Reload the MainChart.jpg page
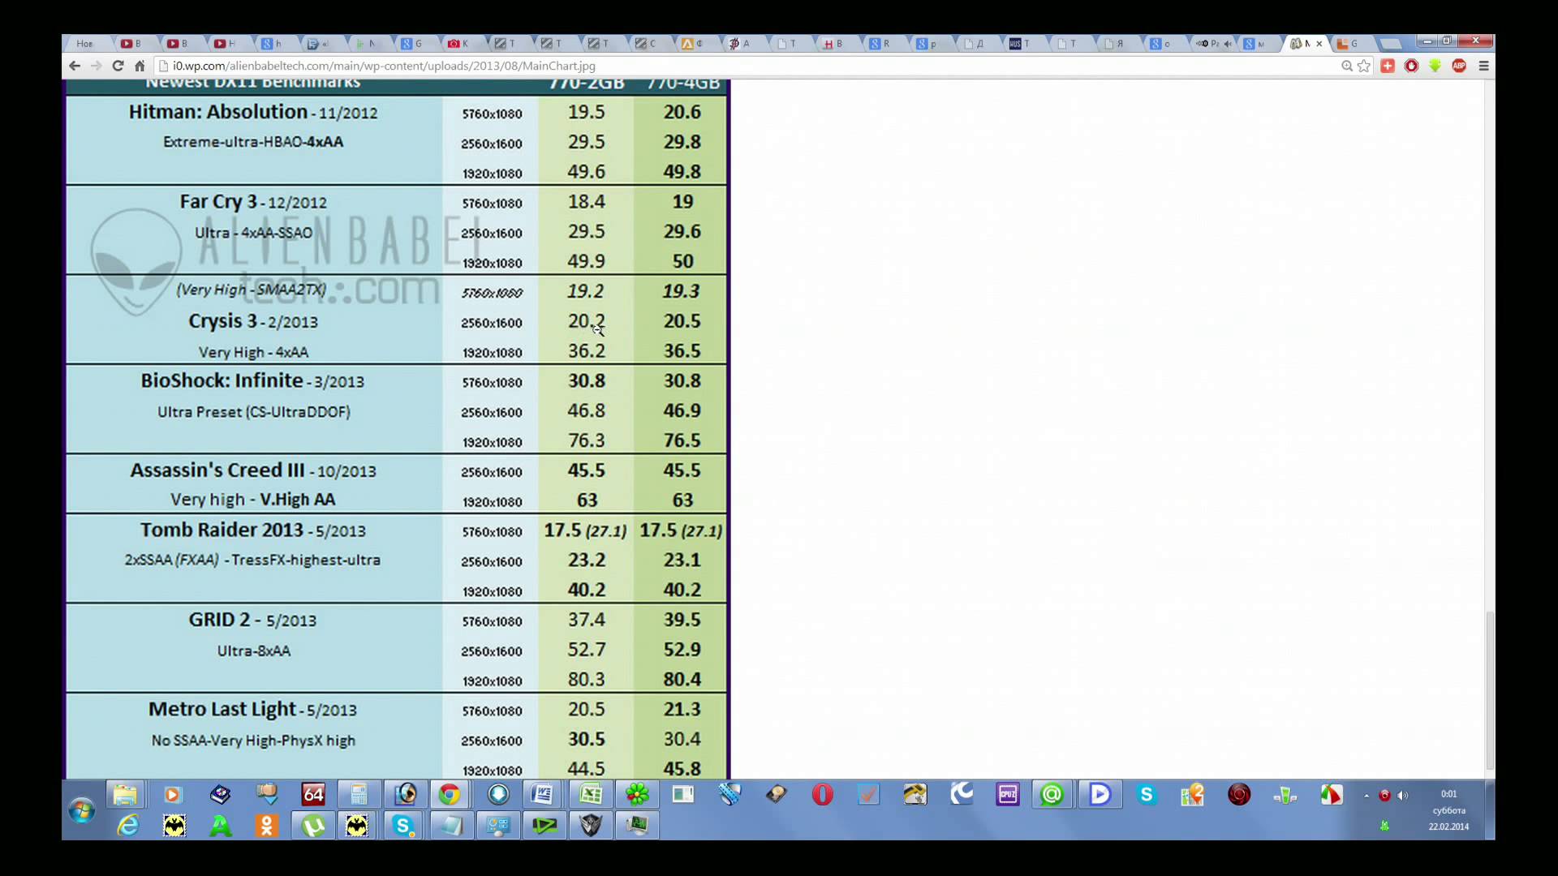 tap(118, 66)
